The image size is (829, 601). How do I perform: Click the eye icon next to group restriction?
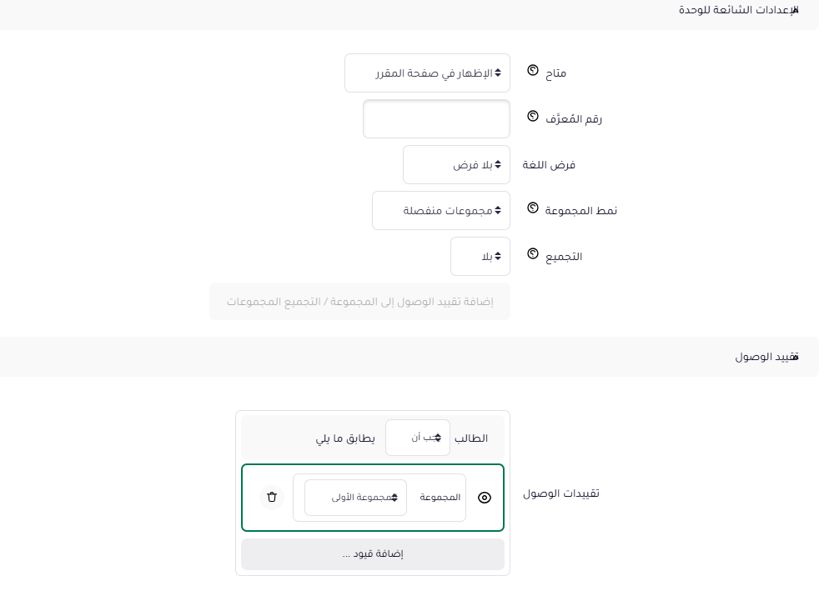[485, 498]
